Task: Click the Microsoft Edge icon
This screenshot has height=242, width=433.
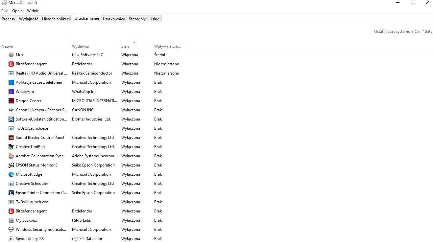Action: pyautogui.click(x=11, y=174)
